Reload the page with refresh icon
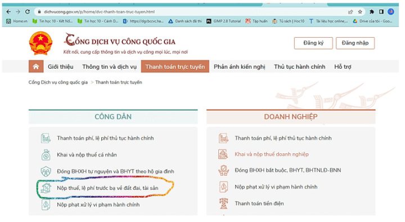 28,12
